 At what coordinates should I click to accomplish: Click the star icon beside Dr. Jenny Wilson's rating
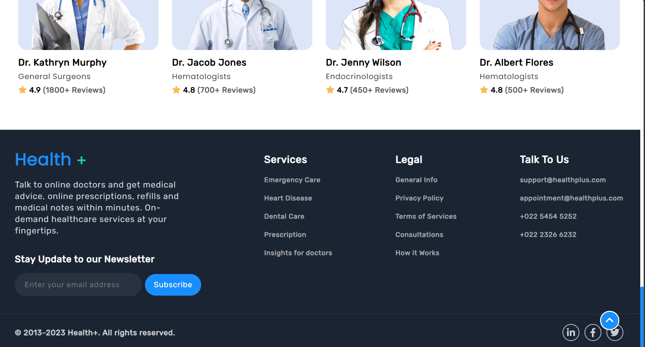[x=330, y=90]
